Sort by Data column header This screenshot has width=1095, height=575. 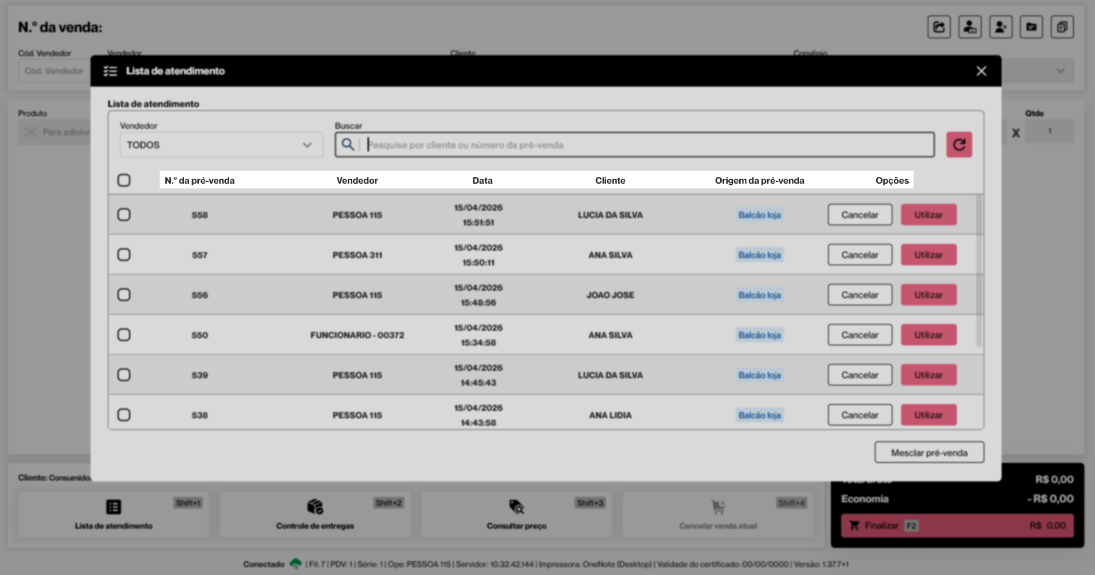click(x=482, y=180)
